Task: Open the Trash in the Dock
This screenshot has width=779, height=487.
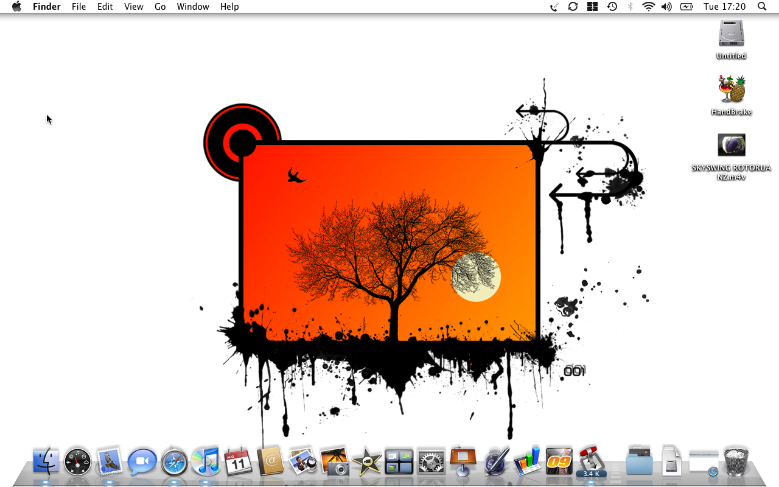Action: coord(736,461)
